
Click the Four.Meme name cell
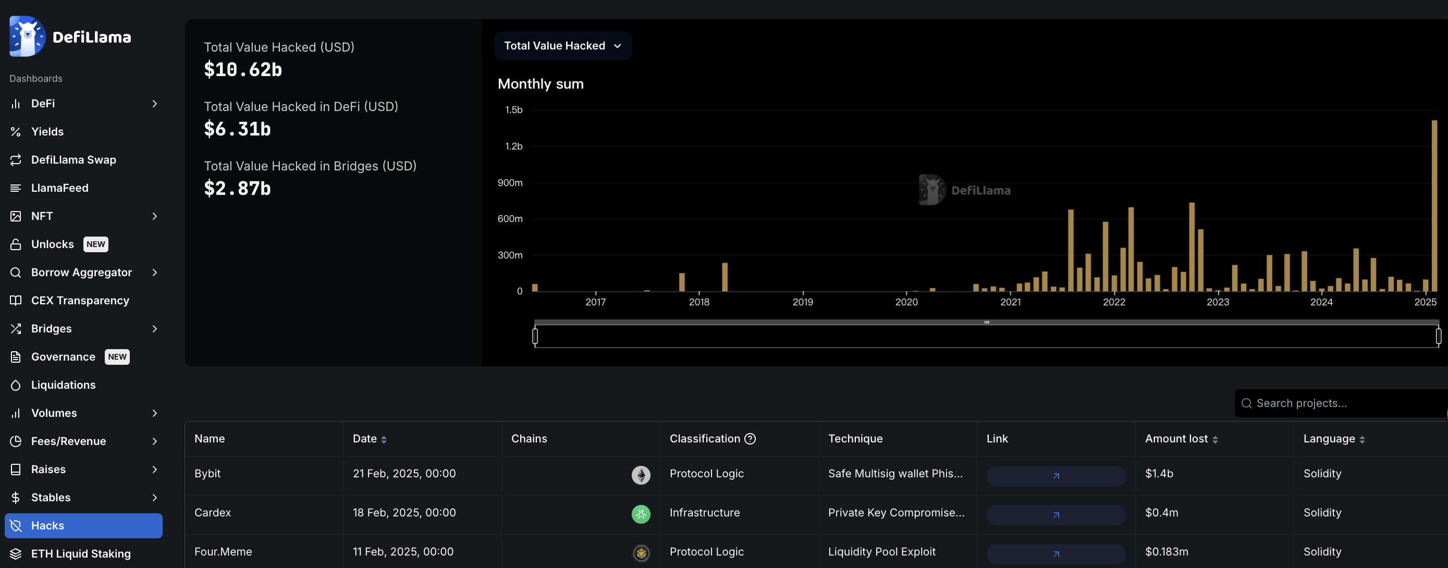click(223, 552)
